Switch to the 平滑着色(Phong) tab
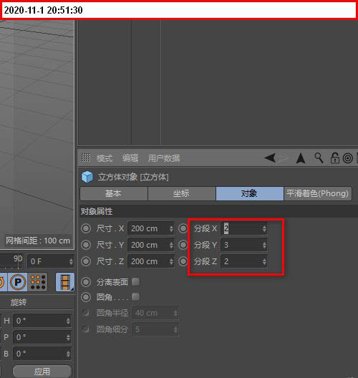Image resolution: width=358 pixels, height=378 pixels. coord(318,193)
